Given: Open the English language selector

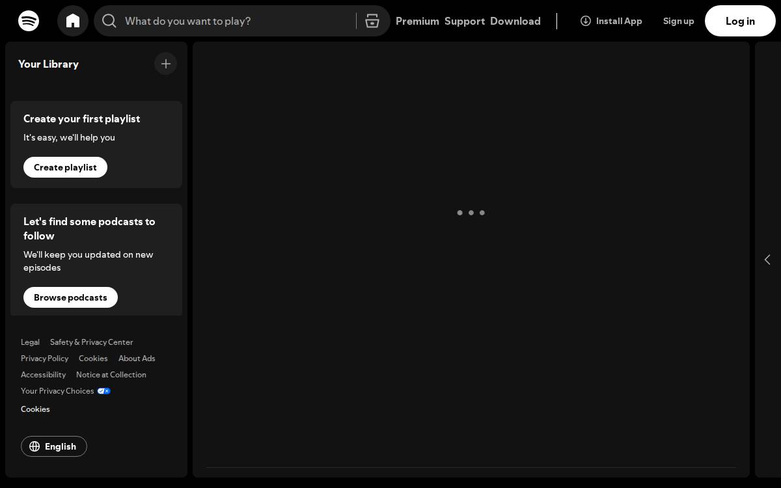Looking at the screenshot, I should tap(54, 446).
